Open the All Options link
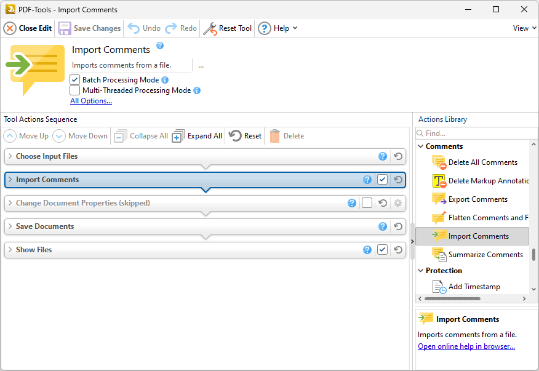The image size is (539, 371). click(91, 101)
